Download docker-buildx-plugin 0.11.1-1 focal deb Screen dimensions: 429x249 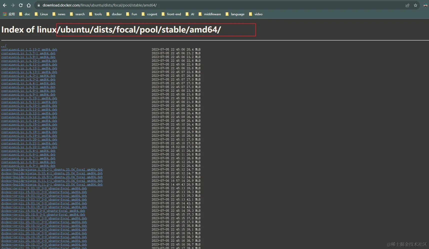click(52, 181)
